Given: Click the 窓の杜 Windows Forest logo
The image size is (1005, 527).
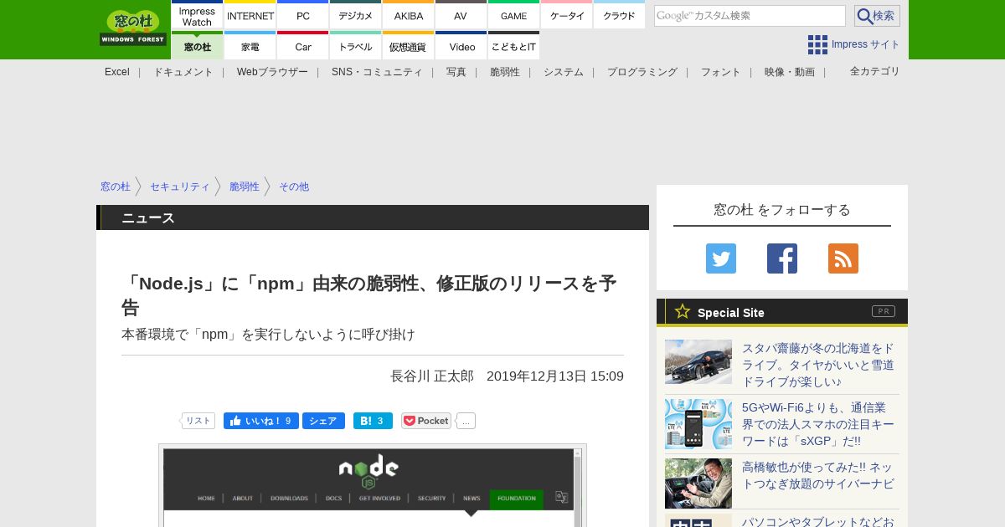Looking at the screenshot, I should tap(133, 28).
